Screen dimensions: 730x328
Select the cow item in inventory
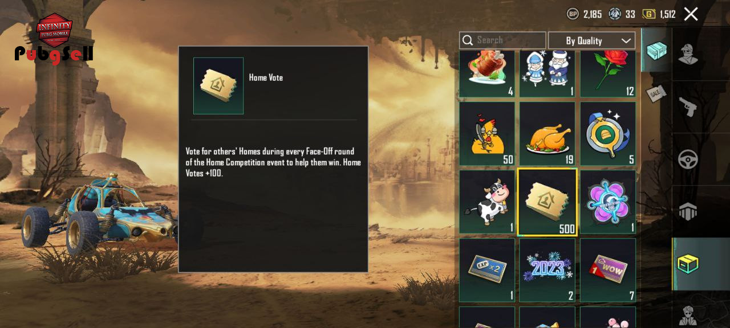(487, 202)
